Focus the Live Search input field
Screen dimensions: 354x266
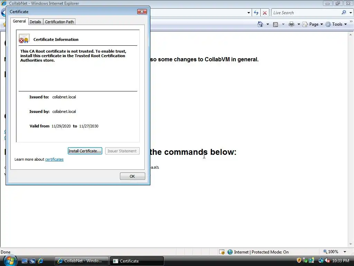point(306,13)
